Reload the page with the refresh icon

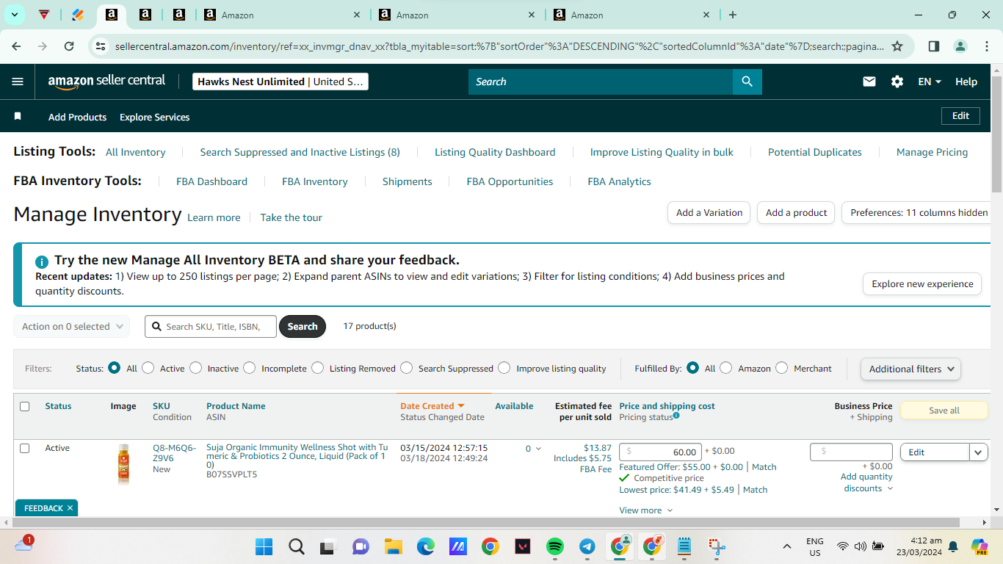coord(69,46)
